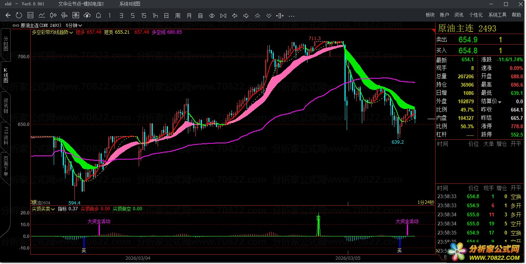
Task: Open the 帮助 menu
Action: (x=516, y=15)
